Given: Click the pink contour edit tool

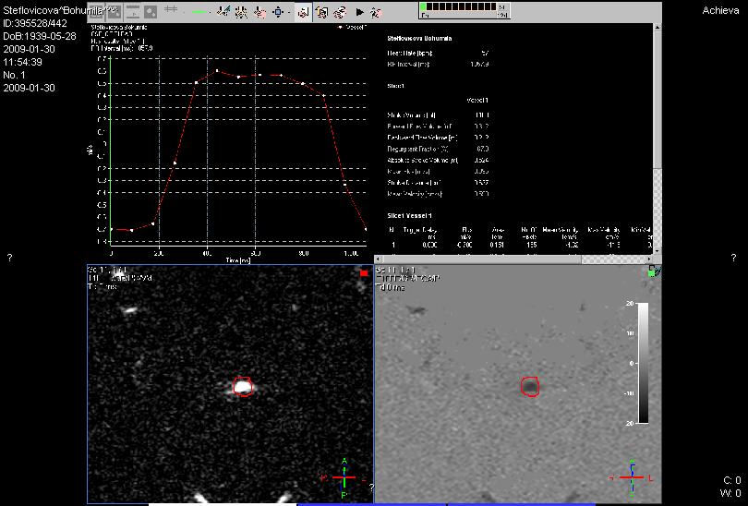Looking at the screenshot, I should coord(260,12).
